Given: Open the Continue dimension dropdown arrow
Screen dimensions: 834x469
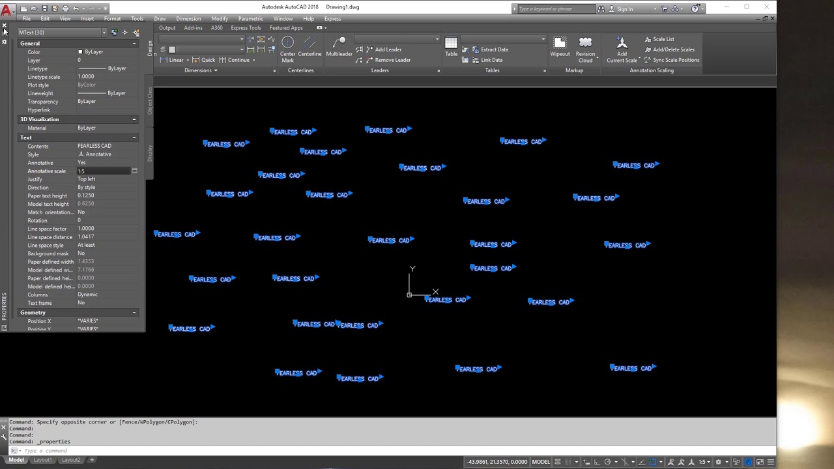Looking at the screenshot, I should tap(253, 60).
